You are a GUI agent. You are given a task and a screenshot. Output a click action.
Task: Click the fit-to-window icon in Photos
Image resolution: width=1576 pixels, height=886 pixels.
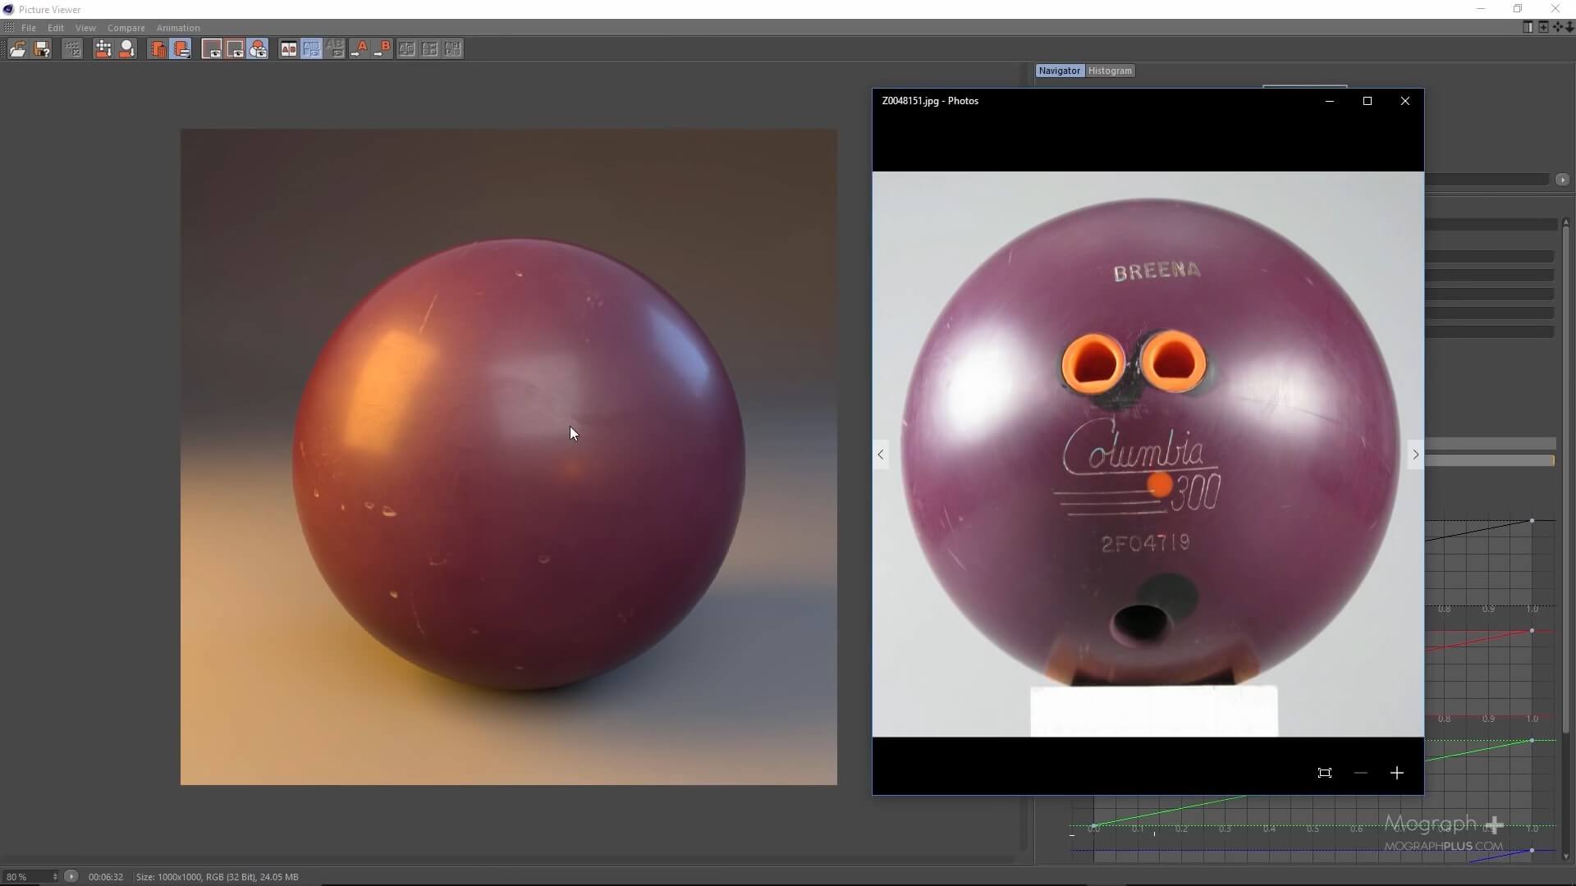tap(1324, 773)
